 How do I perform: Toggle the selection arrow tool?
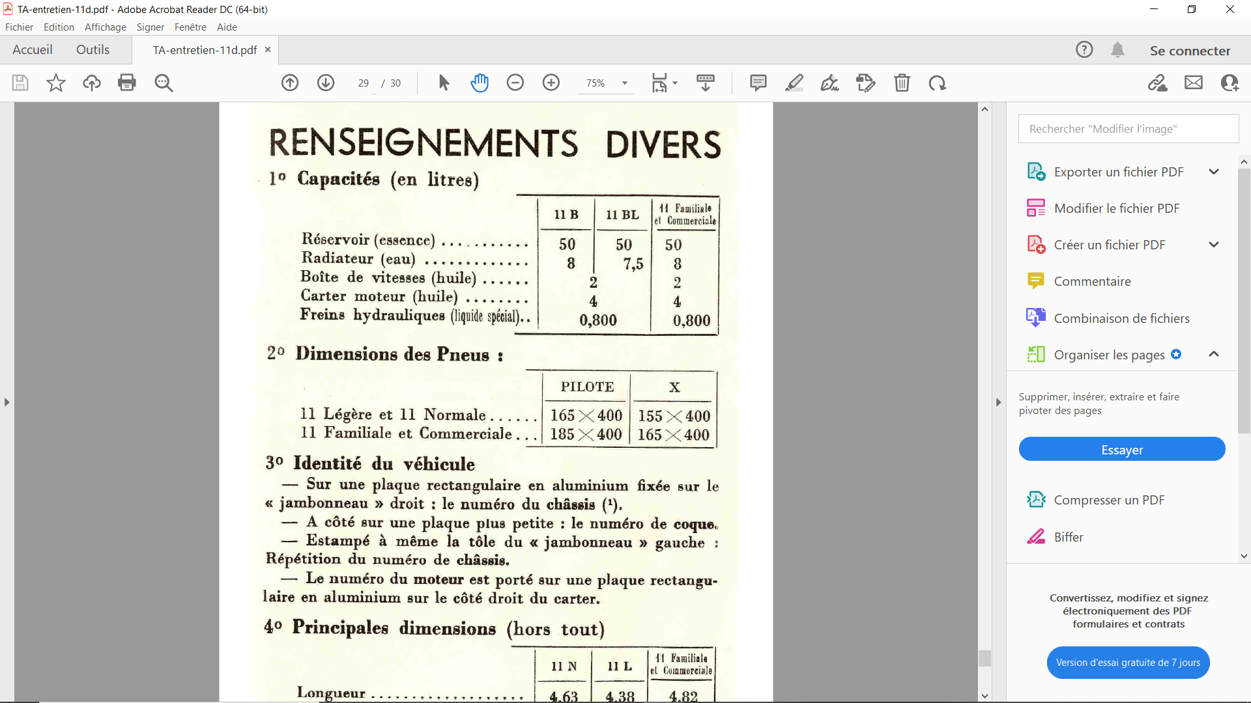click(444, 83)
